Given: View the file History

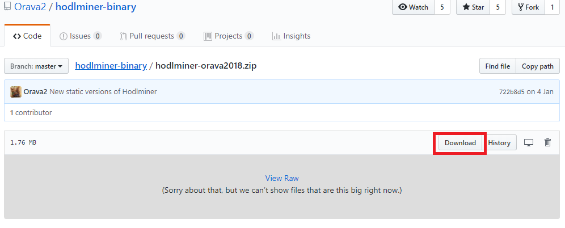Looking at the screenshot, I should point(499,143).
